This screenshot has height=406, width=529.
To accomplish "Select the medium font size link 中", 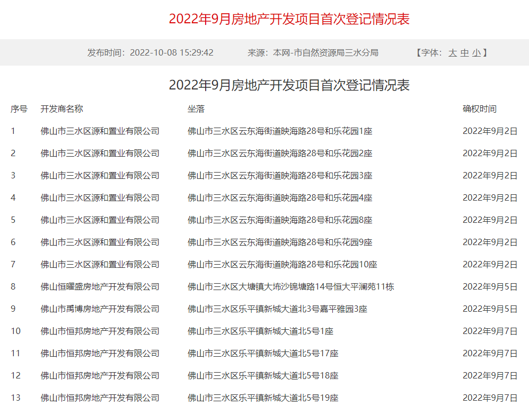I will point(464,53).
